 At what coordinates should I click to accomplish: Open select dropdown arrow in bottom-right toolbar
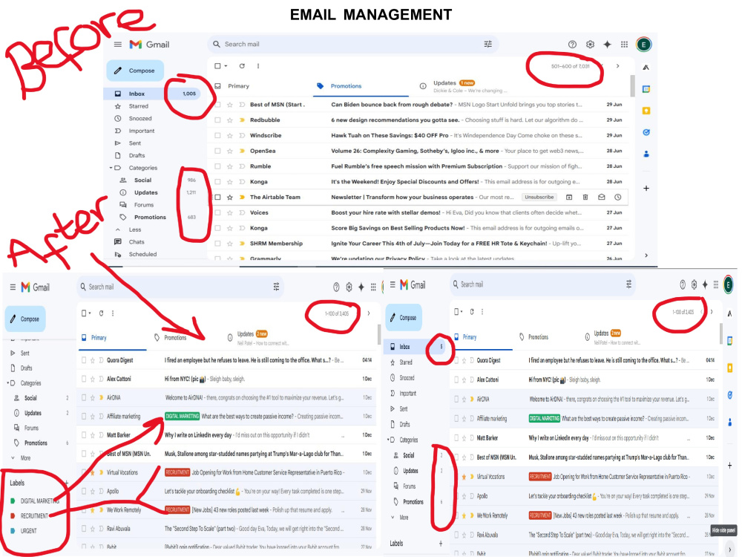[462, 312]
